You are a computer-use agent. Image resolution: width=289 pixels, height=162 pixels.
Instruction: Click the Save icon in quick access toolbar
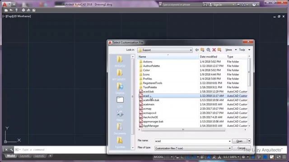[17, 10]
